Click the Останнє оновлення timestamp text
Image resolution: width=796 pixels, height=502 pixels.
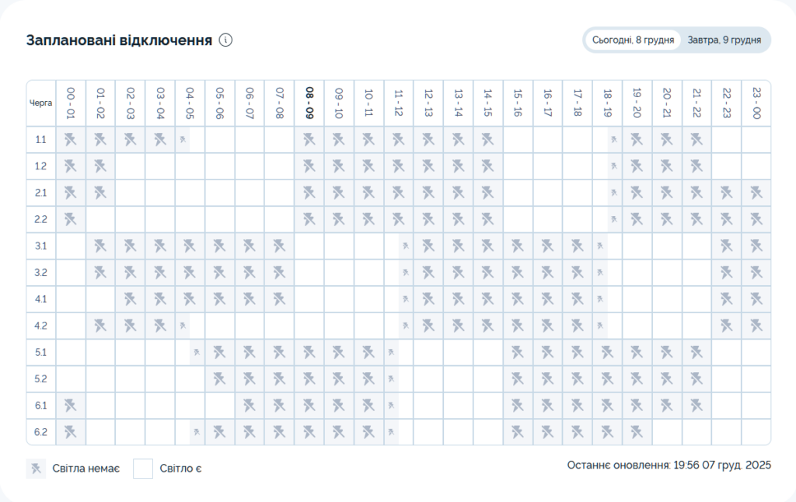pyautogui.click(x=669, y=465)
